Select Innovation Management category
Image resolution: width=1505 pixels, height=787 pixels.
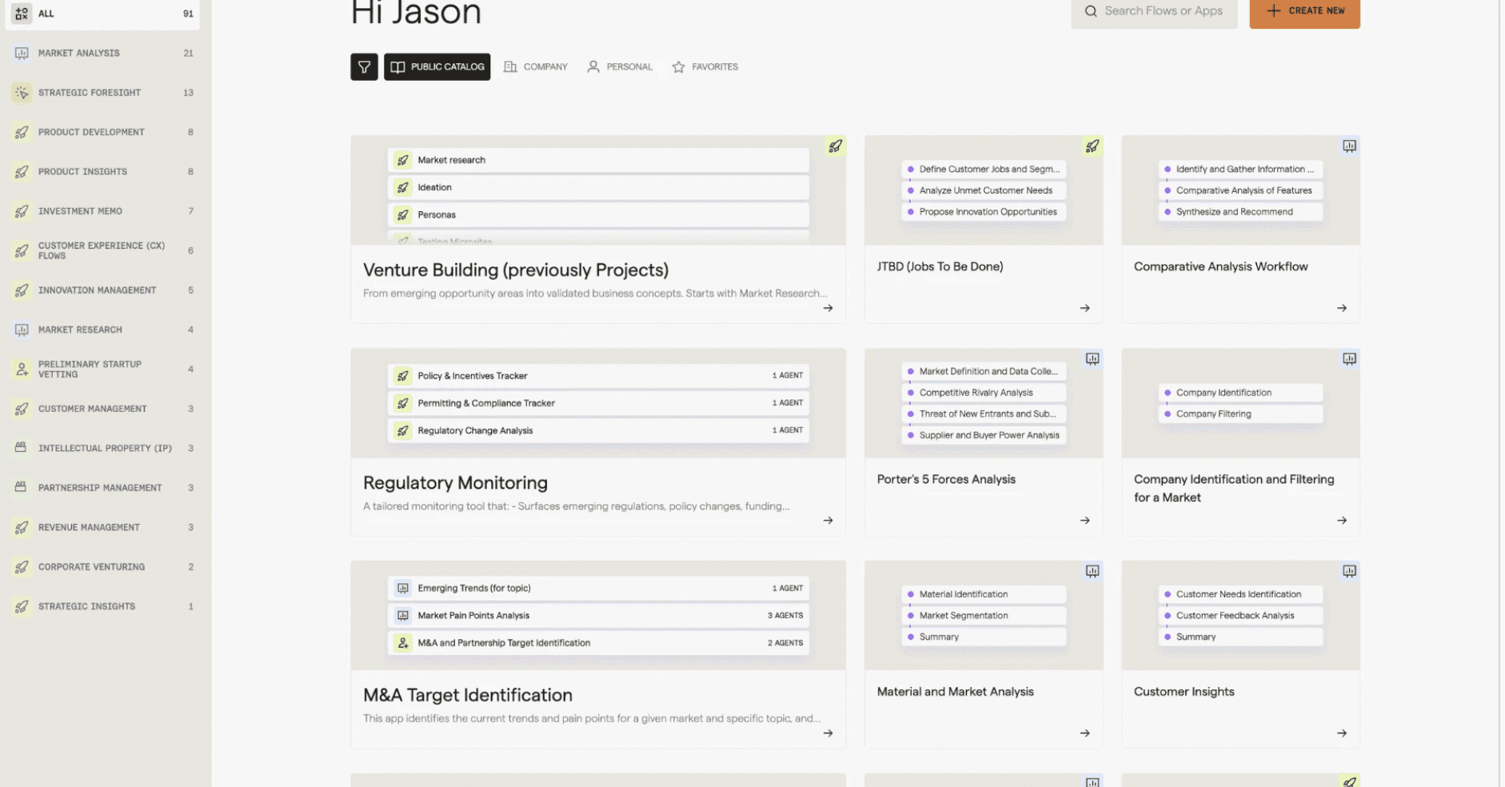[102, 290]
